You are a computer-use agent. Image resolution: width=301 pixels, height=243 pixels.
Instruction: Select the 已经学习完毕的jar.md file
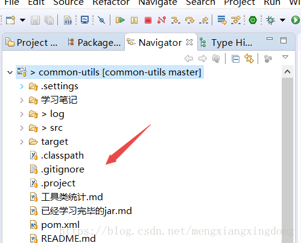81,211
